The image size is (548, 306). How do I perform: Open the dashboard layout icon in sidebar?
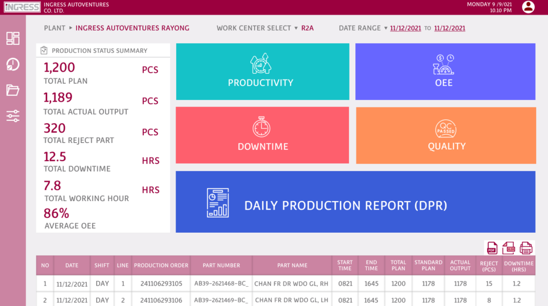[13, 39]
